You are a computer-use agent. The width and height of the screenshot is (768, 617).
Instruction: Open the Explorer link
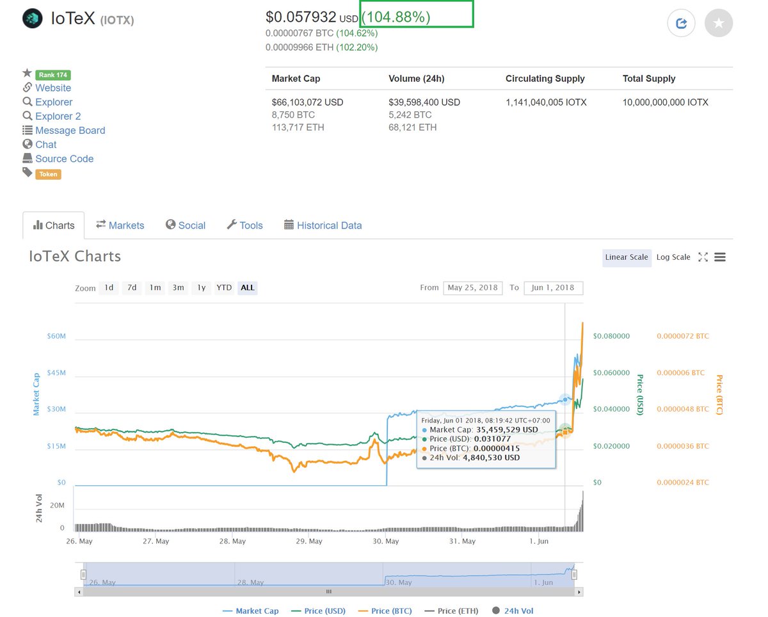click(54, 102)
